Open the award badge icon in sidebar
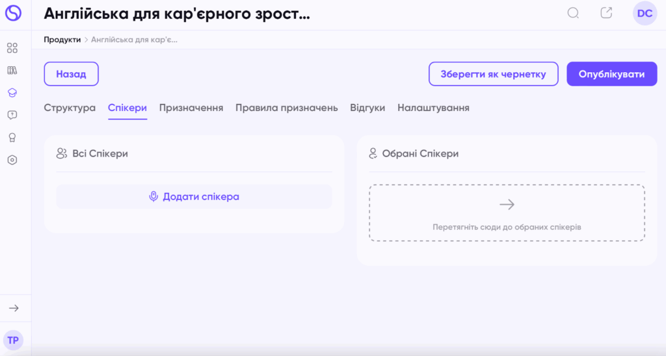This screenshot has width=666, height=356. [x=12, y=138]
